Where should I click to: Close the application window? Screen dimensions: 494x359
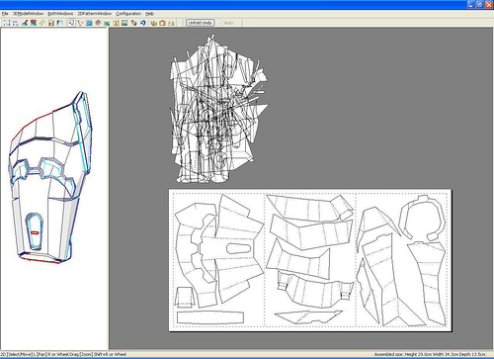488,4
